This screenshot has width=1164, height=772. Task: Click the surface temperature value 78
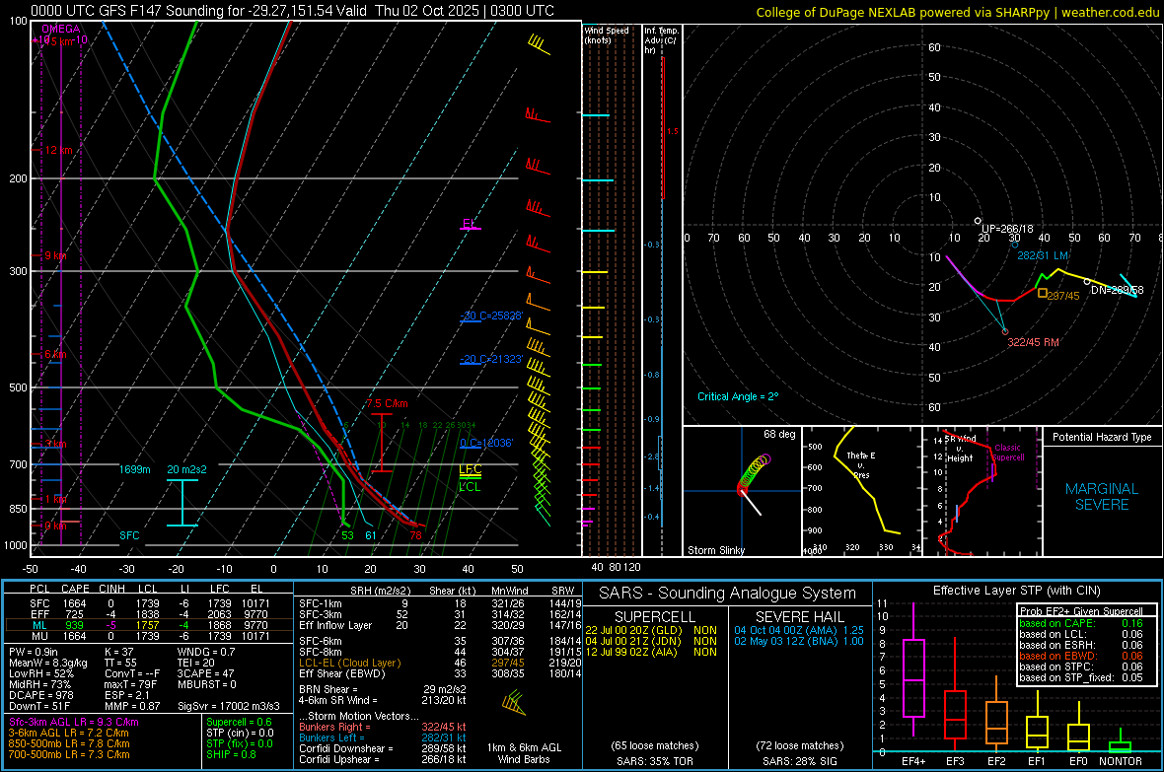click(415, 535)
